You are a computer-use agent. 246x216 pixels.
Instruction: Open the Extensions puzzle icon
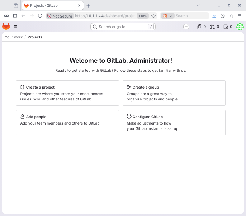(231, 16)
